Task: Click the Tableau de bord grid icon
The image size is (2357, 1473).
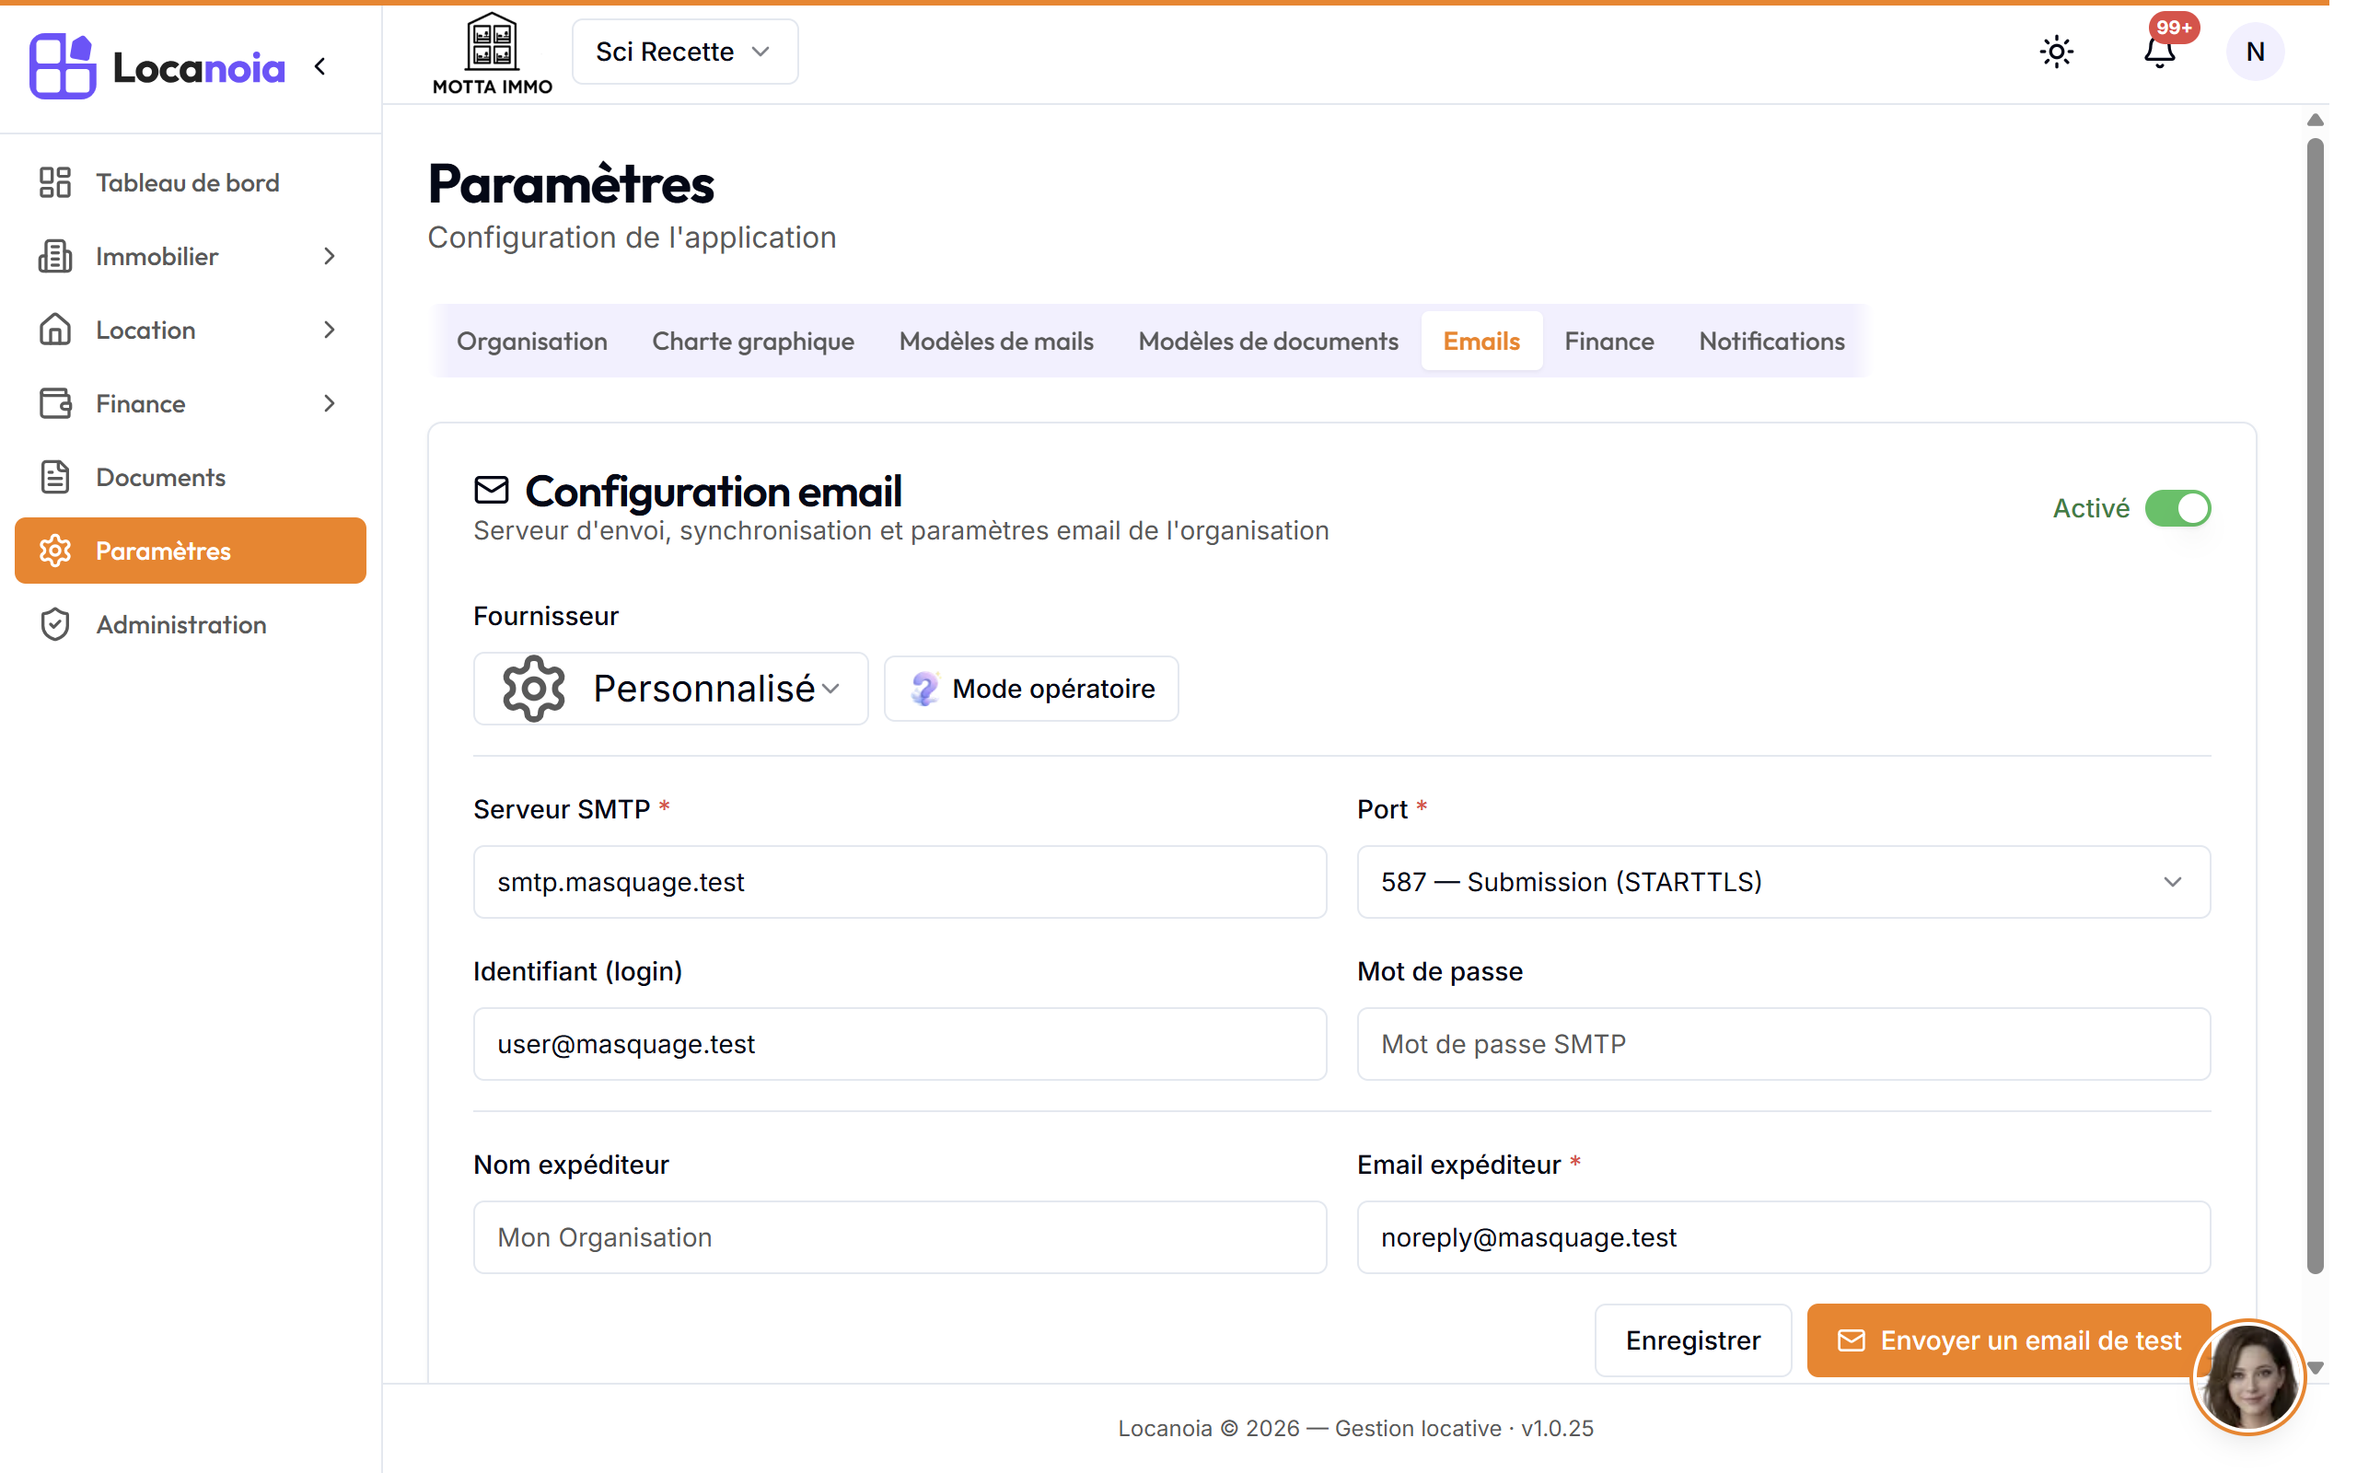Action: coord(55,182)
